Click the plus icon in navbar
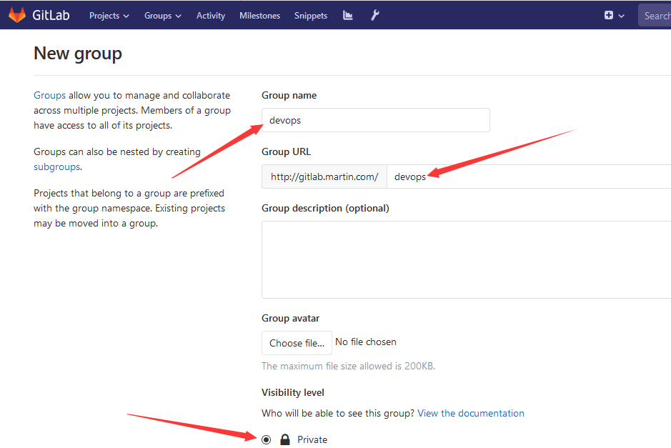This screenshot has height=448, width=671. pyautogui.click(x=609, y=15)
